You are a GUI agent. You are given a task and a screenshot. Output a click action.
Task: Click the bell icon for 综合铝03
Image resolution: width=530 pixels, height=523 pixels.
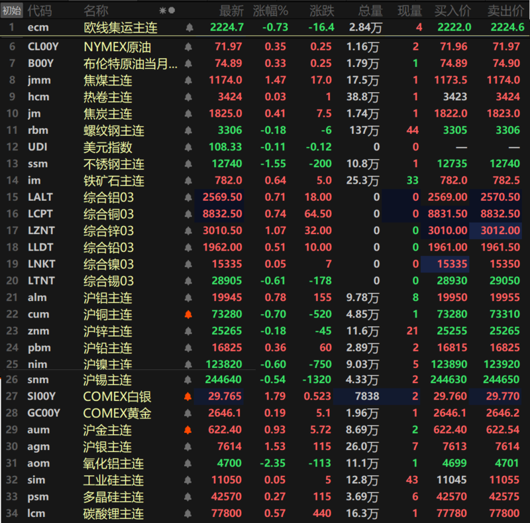click(188, 198)
